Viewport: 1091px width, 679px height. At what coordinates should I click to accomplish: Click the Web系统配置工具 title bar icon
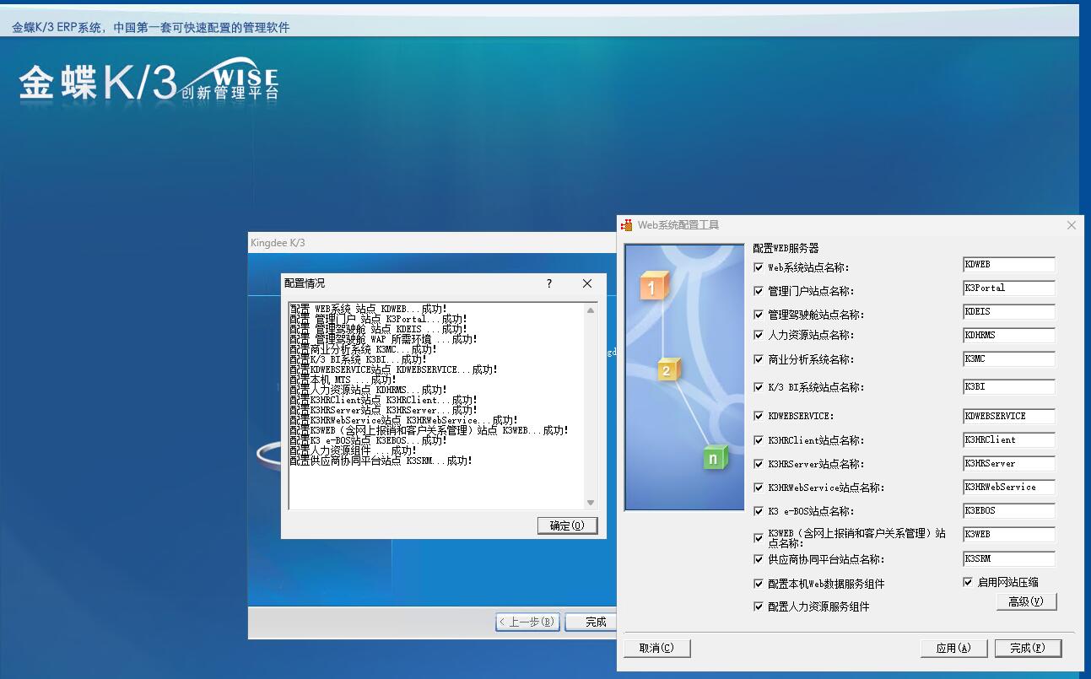[627, 225]
